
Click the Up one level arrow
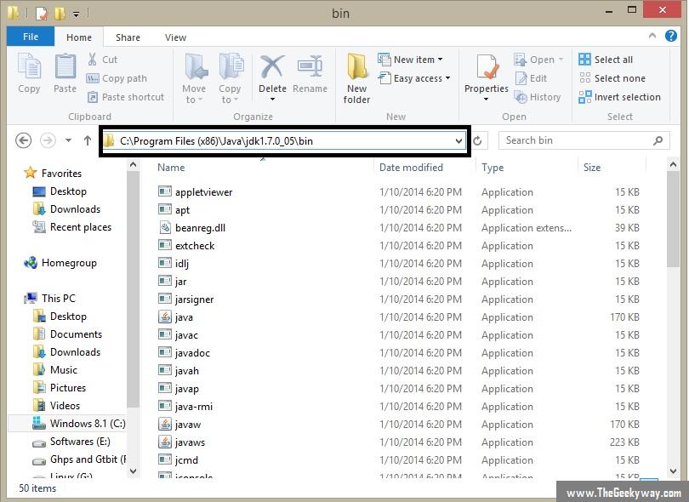[x=88, y=140]
